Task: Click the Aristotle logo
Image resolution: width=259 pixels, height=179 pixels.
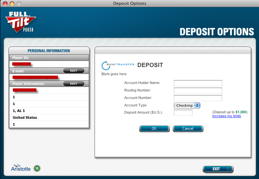Action: coord(21,169)
